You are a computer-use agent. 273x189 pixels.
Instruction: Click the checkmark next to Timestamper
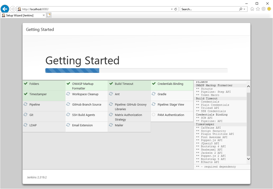[26, 94]
